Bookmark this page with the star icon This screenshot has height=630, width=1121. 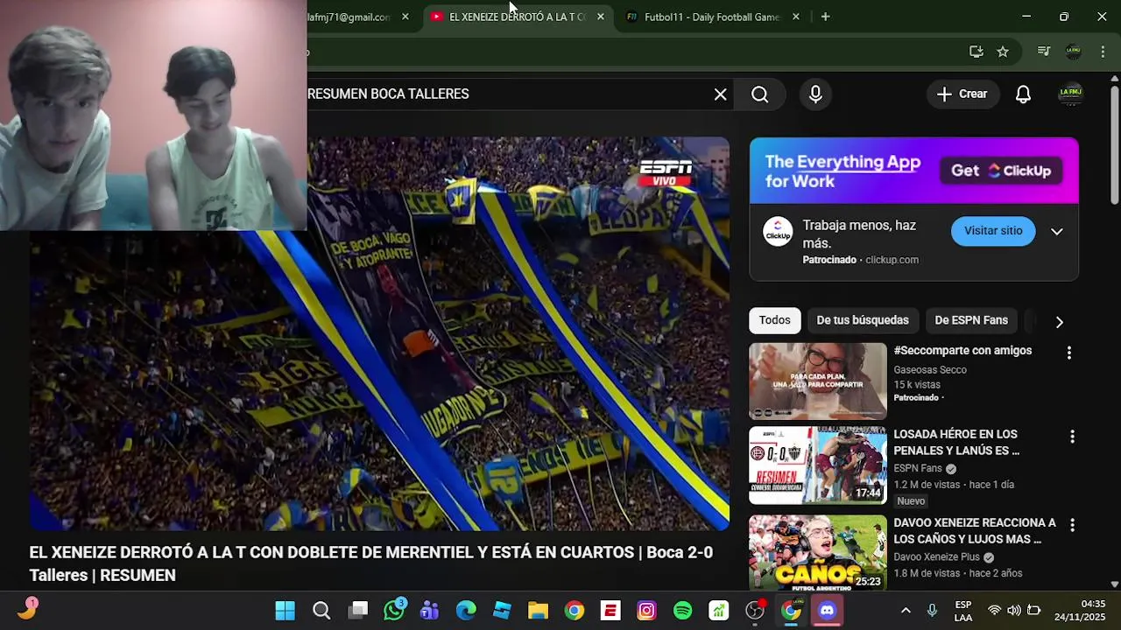coord(1003,52)
